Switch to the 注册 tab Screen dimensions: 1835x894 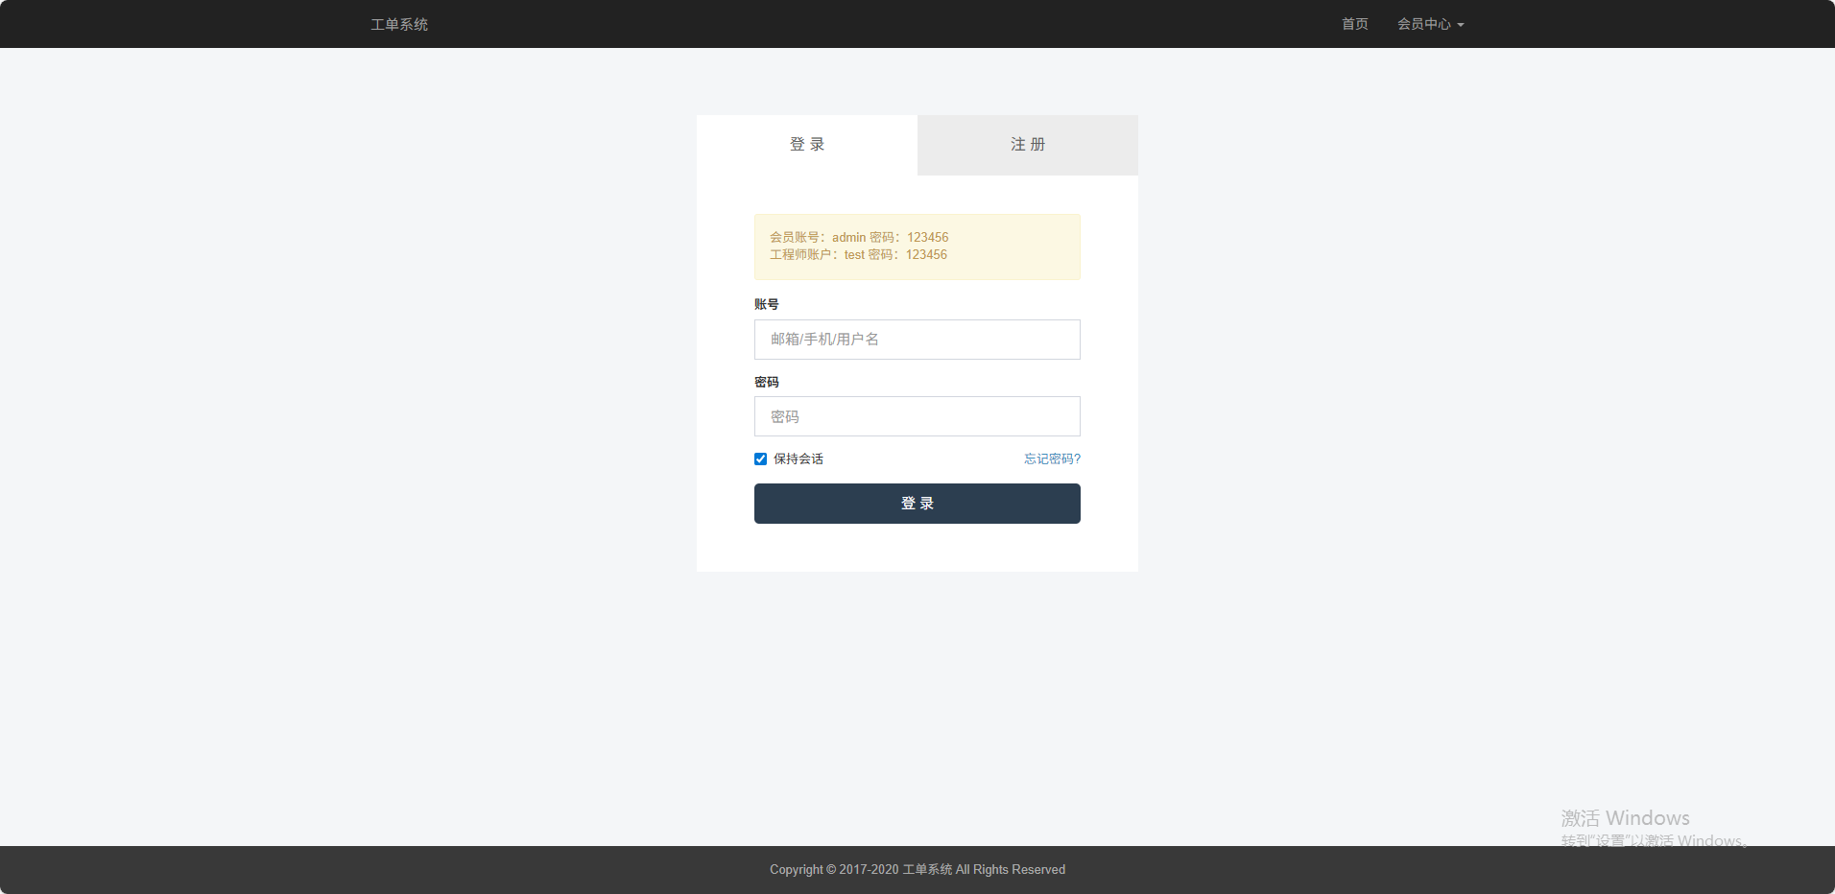point(1028,145)
